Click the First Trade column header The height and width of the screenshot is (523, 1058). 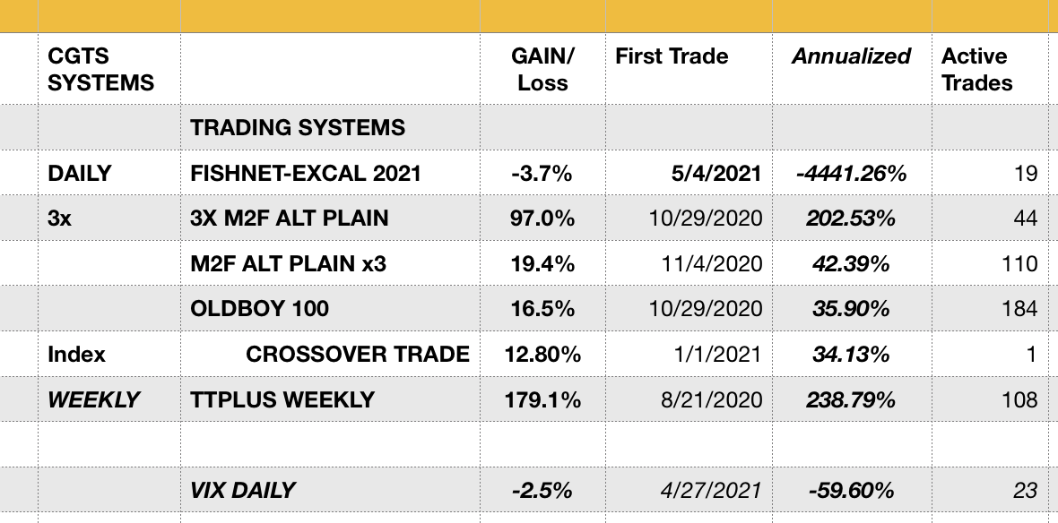tap(672, 56)
